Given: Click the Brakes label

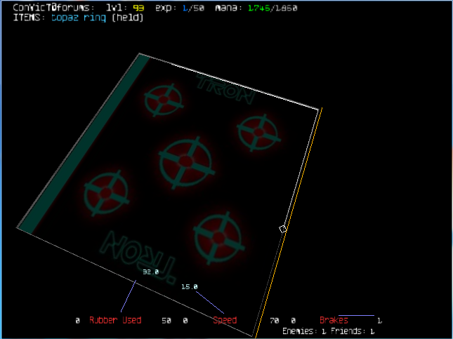Looking at the screenshot, I should coord(334,320).
